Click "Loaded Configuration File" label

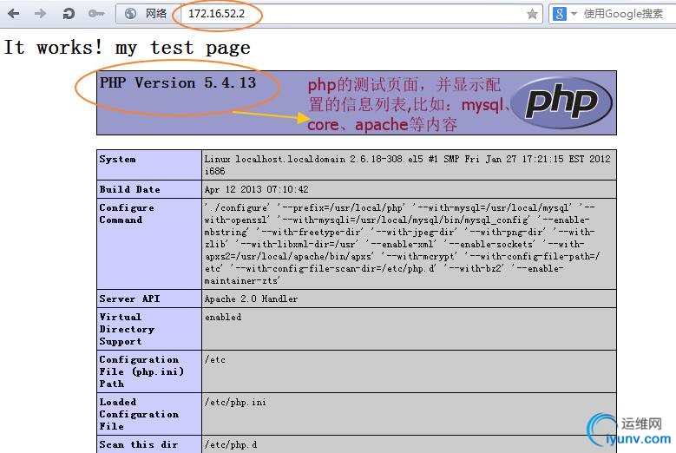pyautogui.click(x=139, y=414)
